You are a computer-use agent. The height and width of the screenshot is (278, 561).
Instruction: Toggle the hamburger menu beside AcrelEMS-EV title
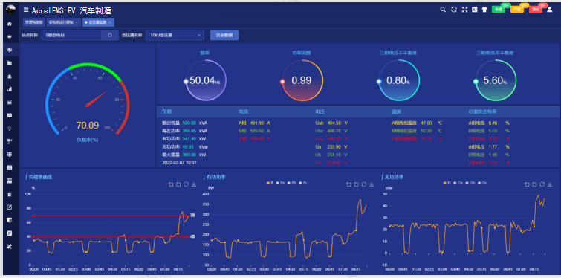[26, 10]
